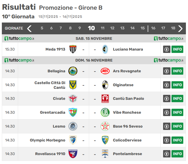188x164 pixels.
Task: Jump to giornata 15
Action: tap(142, 28)
